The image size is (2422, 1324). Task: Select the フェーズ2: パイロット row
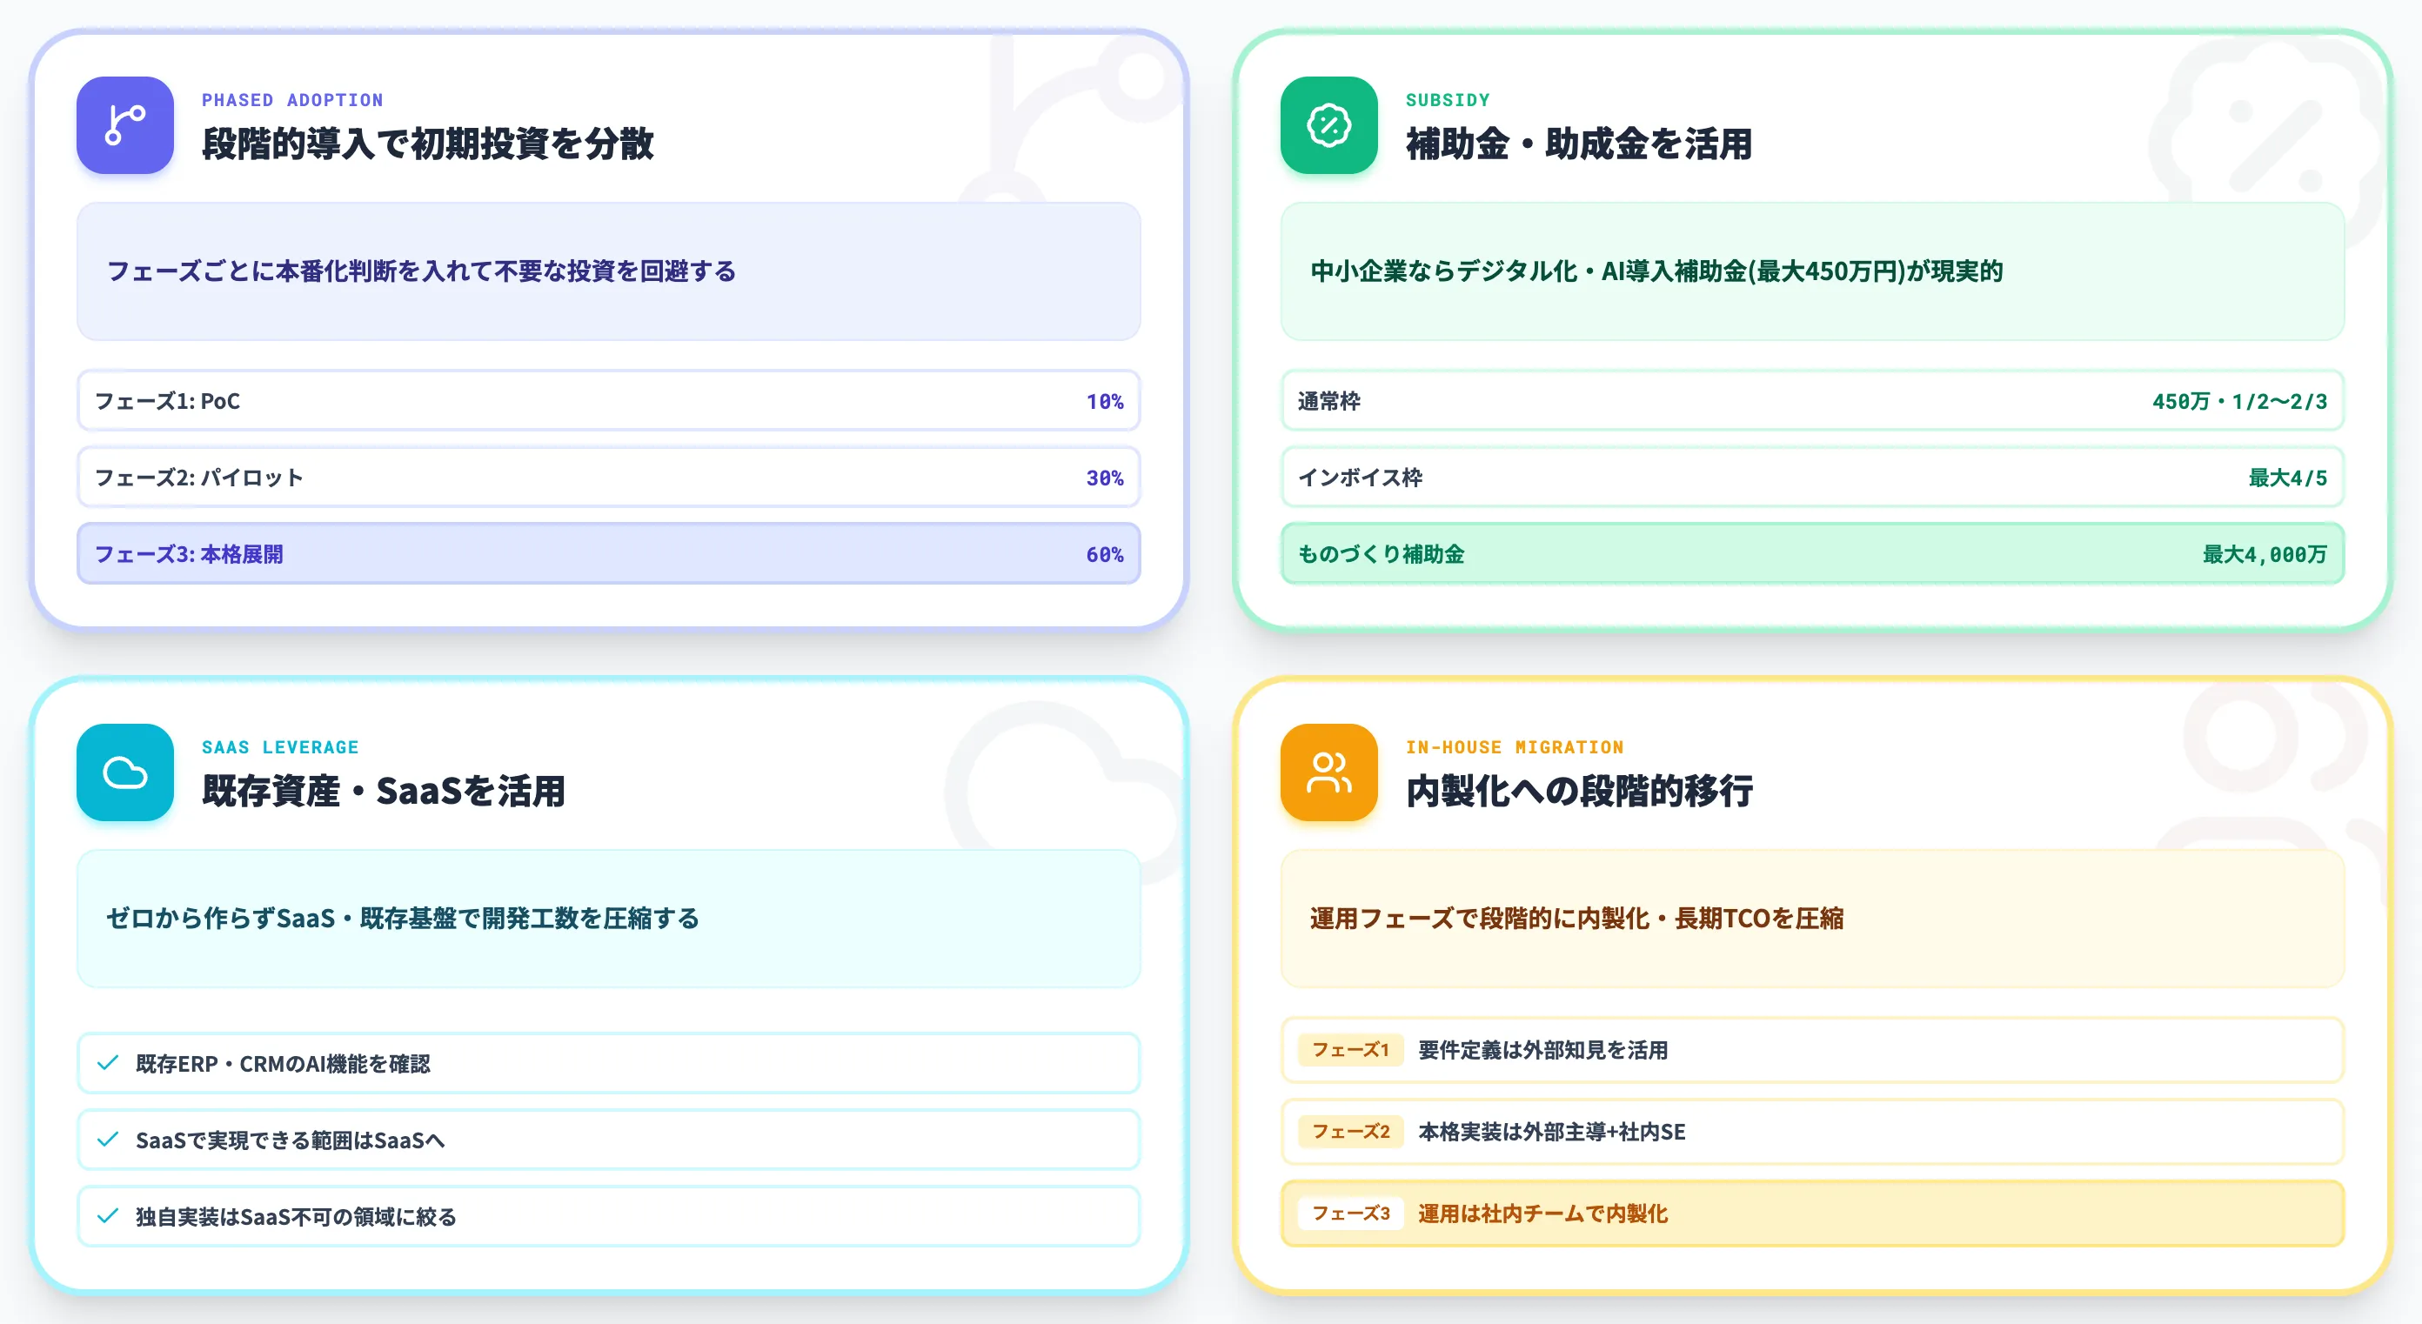[x=608, y=478]
